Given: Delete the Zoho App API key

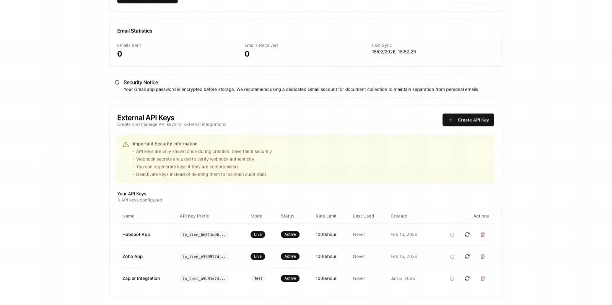Looking at the screenshot, I should coord(482,256).
